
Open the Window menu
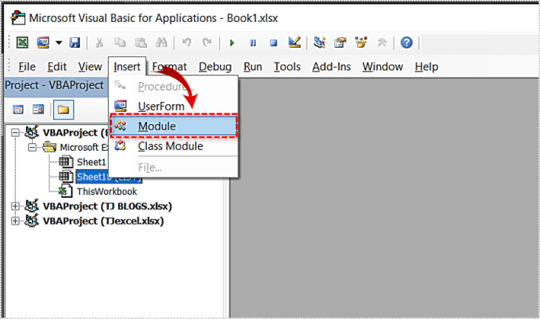click(x=382, y=66)
